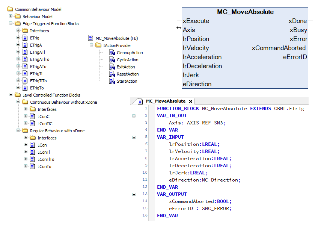Image resolution: width=318 pixels, height=227 pixels.
Task: Click the ResetAction method icon
Action: (x=112, y=74)
